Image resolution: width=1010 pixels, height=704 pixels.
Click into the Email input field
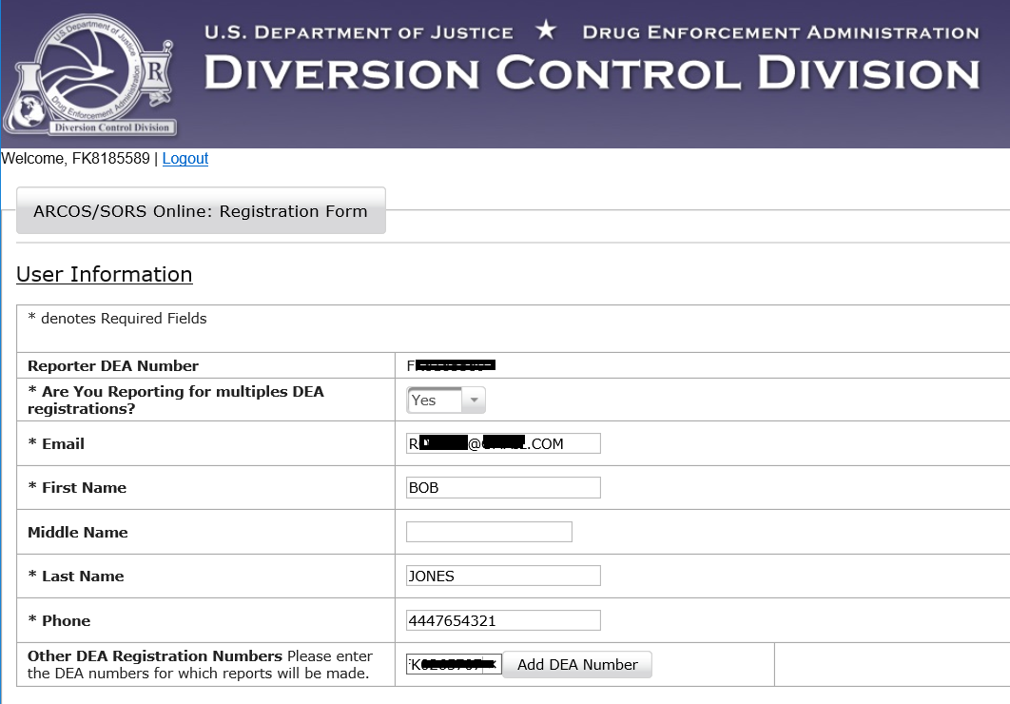(x=503, y=443)
